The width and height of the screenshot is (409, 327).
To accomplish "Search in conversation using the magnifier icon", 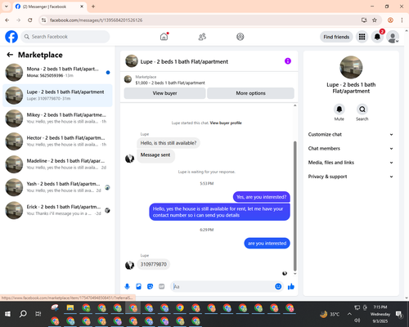I will pyautogui.click(x=362, y=110).
